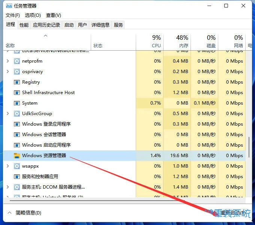Select the 服务和控制器应用 row
This screenshot has height=225, width=255.
pyautogui.click(x=124, y=177)
